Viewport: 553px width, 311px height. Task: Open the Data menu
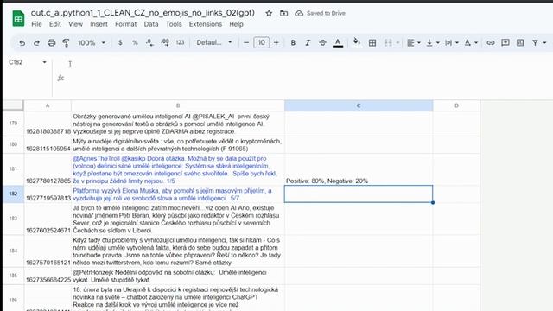[x=151, y=24]
